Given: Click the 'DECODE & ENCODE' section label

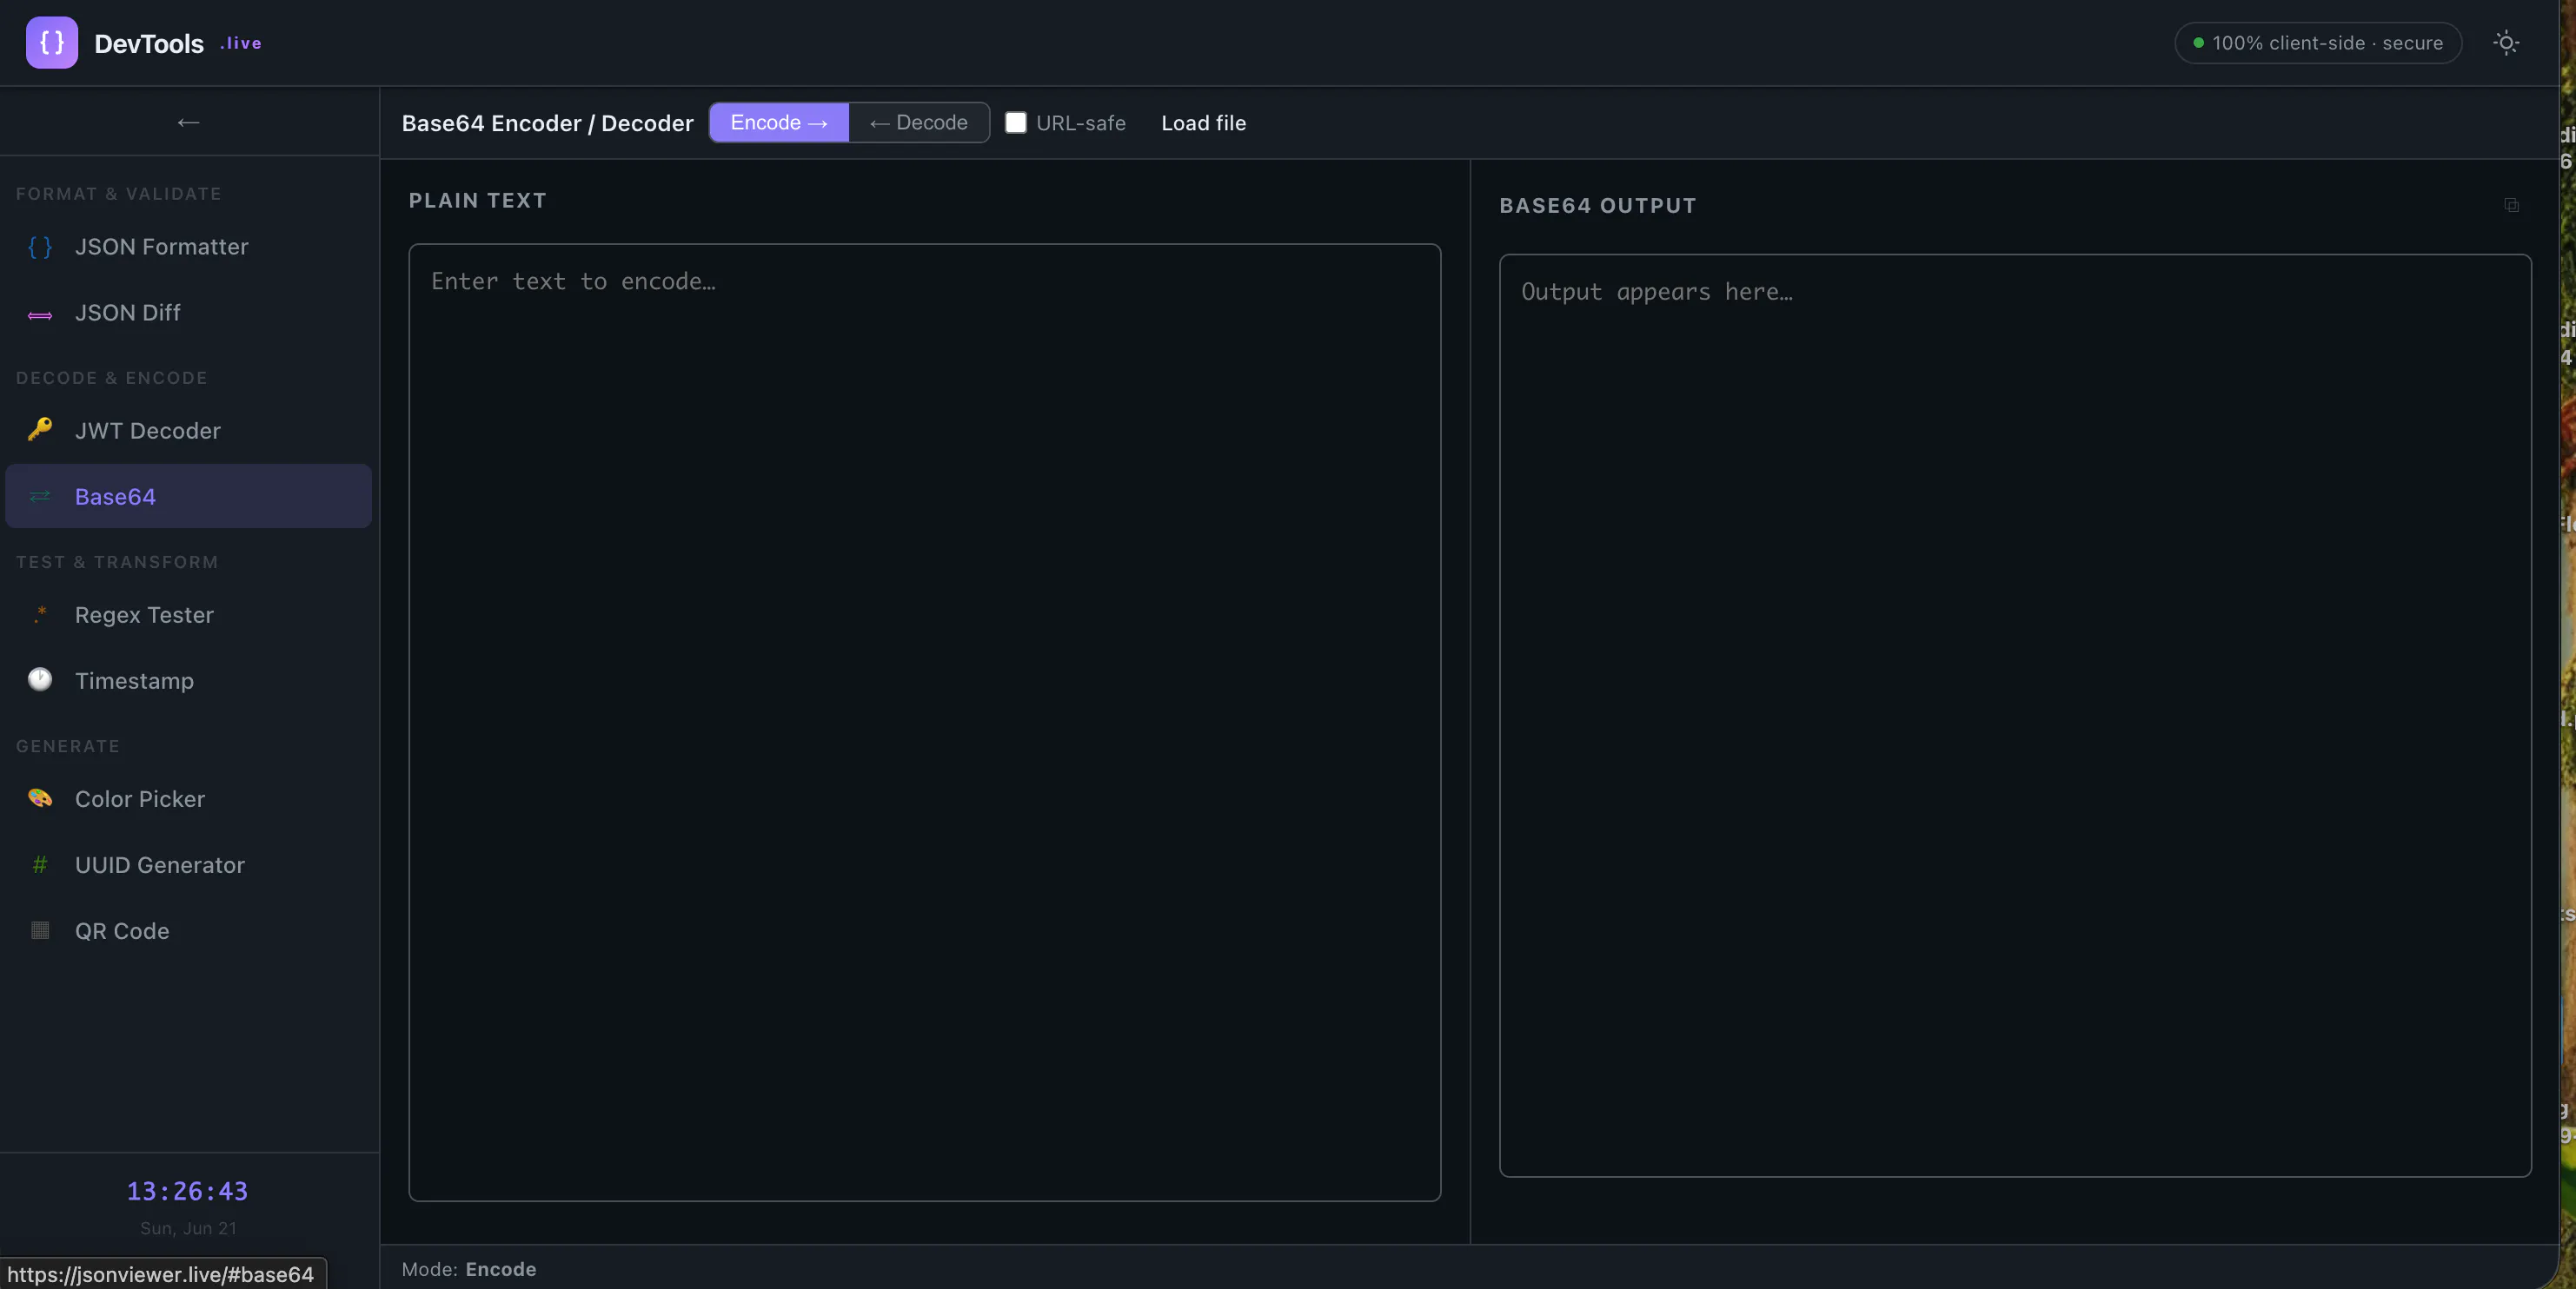Looking at the screenshot, I should pos(112,378).
